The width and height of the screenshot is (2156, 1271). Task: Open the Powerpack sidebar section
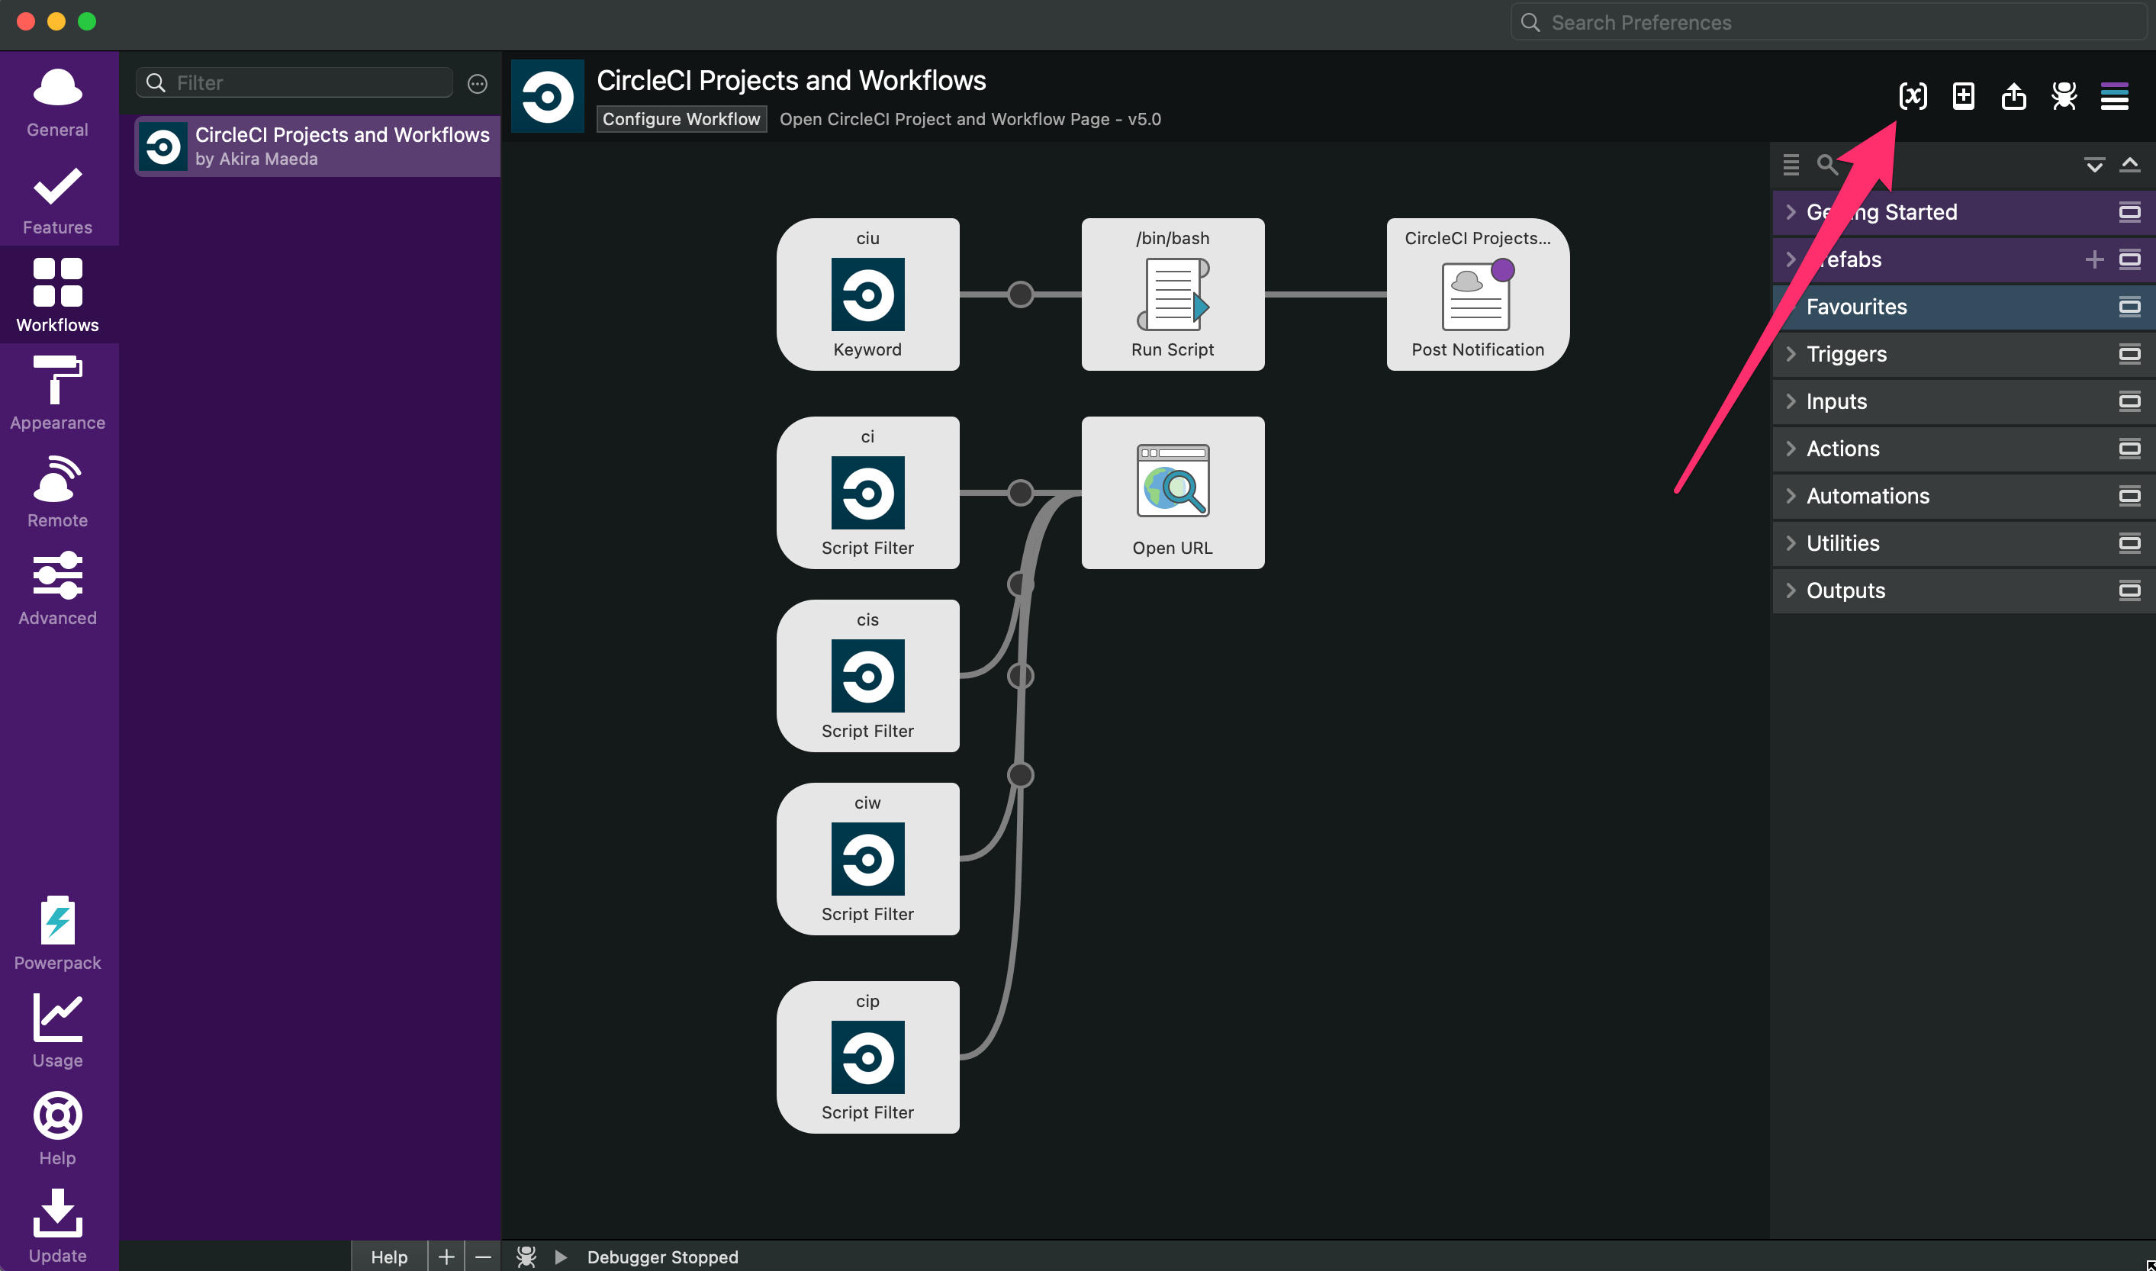[x=57, y=933]
